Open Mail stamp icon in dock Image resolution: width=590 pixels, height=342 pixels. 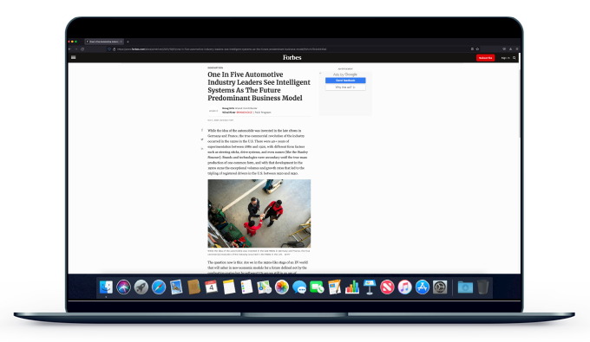(x=176, y=287)
